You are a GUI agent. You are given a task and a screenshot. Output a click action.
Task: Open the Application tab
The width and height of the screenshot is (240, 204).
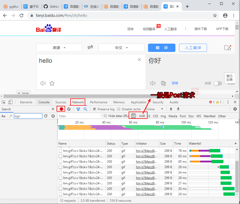[x=138, y=102]
